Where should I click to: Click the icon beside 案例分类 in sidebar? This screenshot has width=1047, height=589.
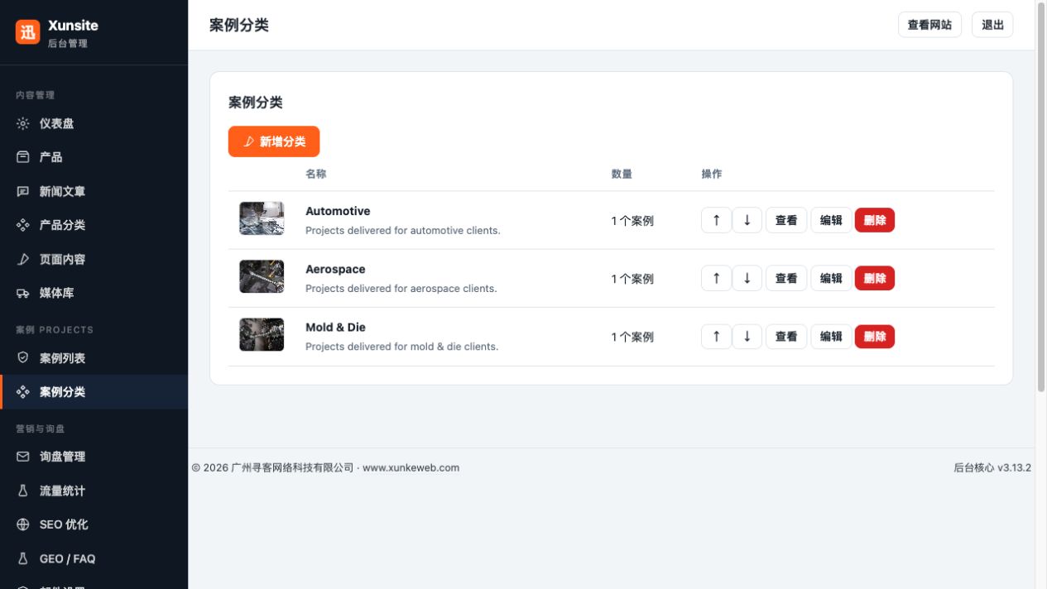pyautogui.click(x=23, y=392)
